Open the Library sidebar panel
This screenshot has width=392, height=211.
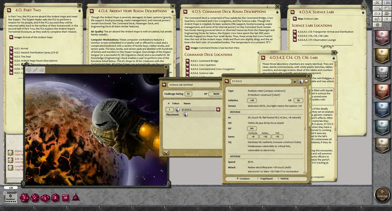pos(382,145)
